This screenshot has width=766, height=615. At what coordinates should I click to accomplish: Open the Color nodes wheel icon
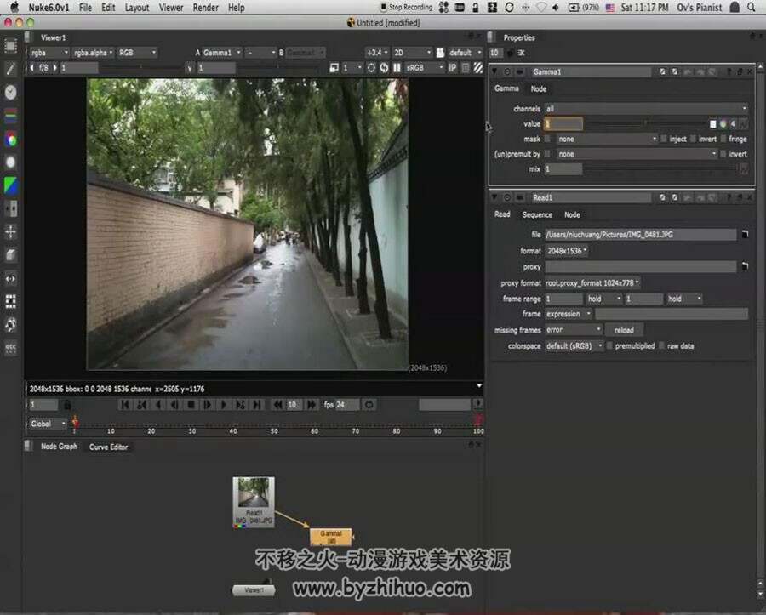pos(10,140)
